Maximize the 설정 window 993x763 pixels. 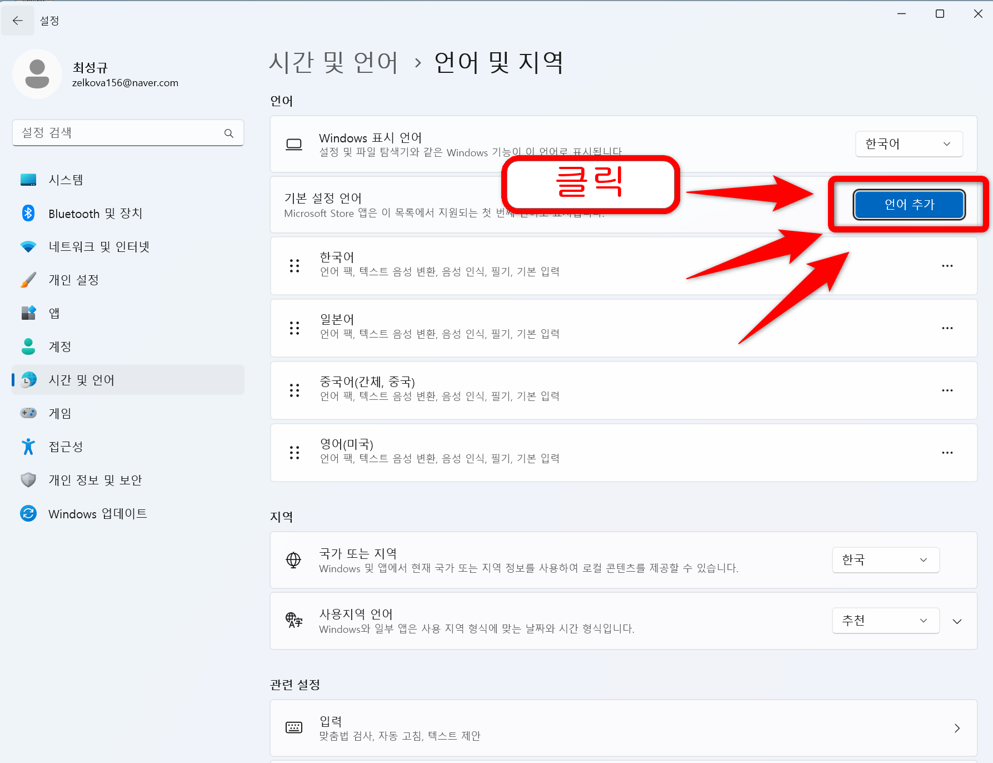coord(940,14)
